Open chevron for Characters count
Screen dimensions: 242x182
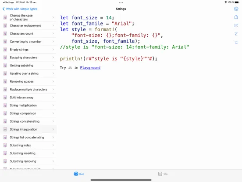point(53,33)
